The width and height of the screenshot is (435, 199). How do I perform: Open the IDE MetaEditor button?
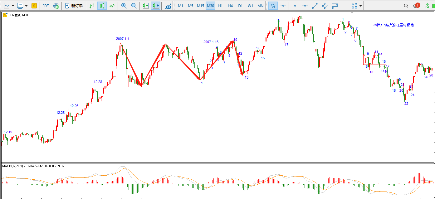coord(46,6)
